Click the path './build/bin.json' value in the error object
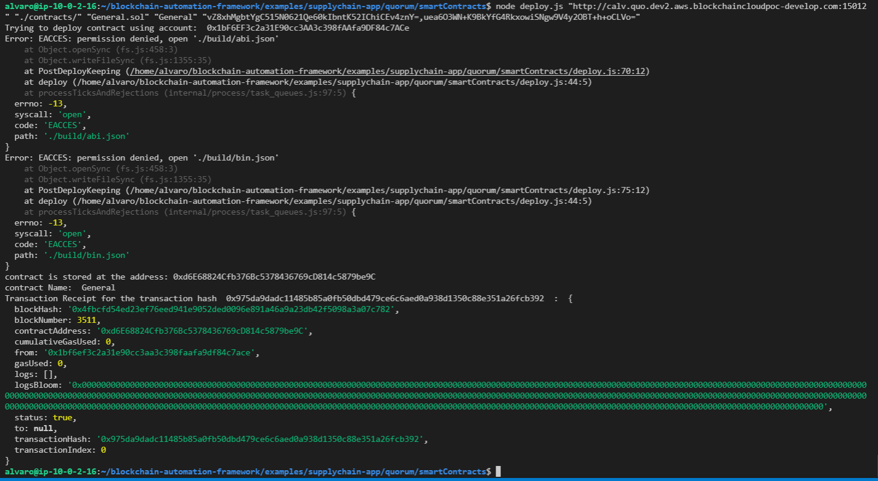This screenshot has width=878, height=481. coord(87,255)
